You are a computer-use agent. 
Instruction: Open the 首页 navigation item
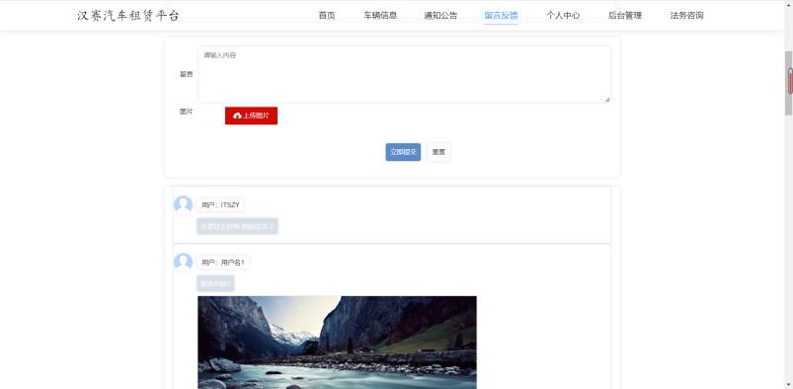pos(327,16)
